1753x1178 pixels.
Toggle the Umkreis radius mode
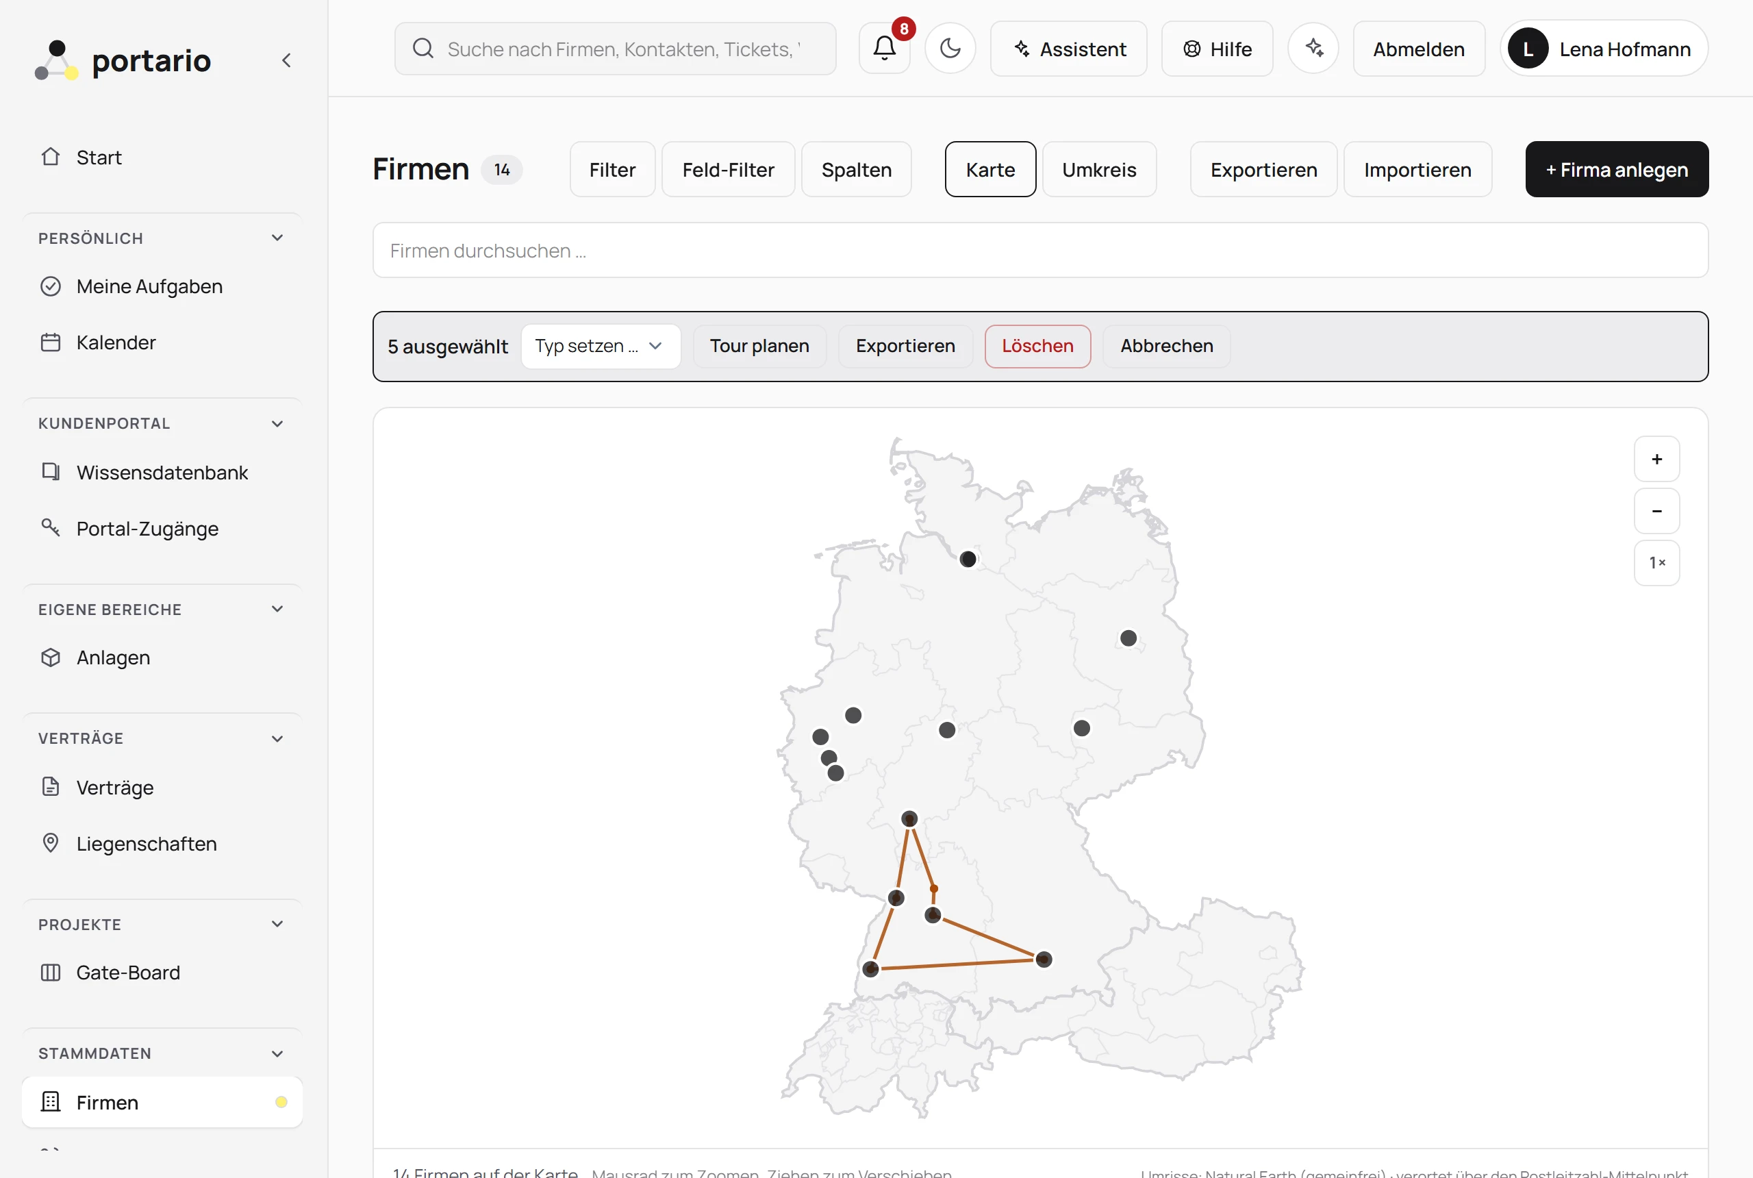[1099, 170]
